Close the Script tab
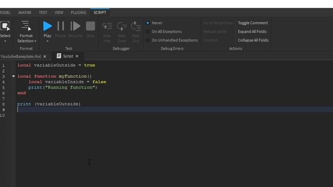 pyautogui.click(x=77, y=56)
